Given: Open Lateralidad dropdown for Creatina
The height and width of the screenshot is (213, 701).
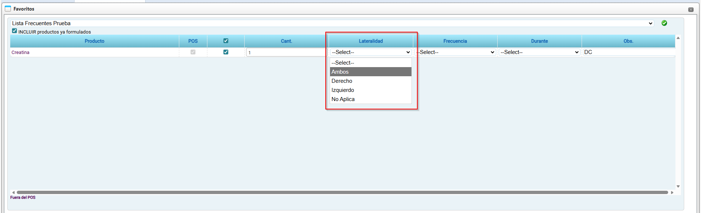Looking at the screenshot, I should pyautogui.click(x=371, y=52).
